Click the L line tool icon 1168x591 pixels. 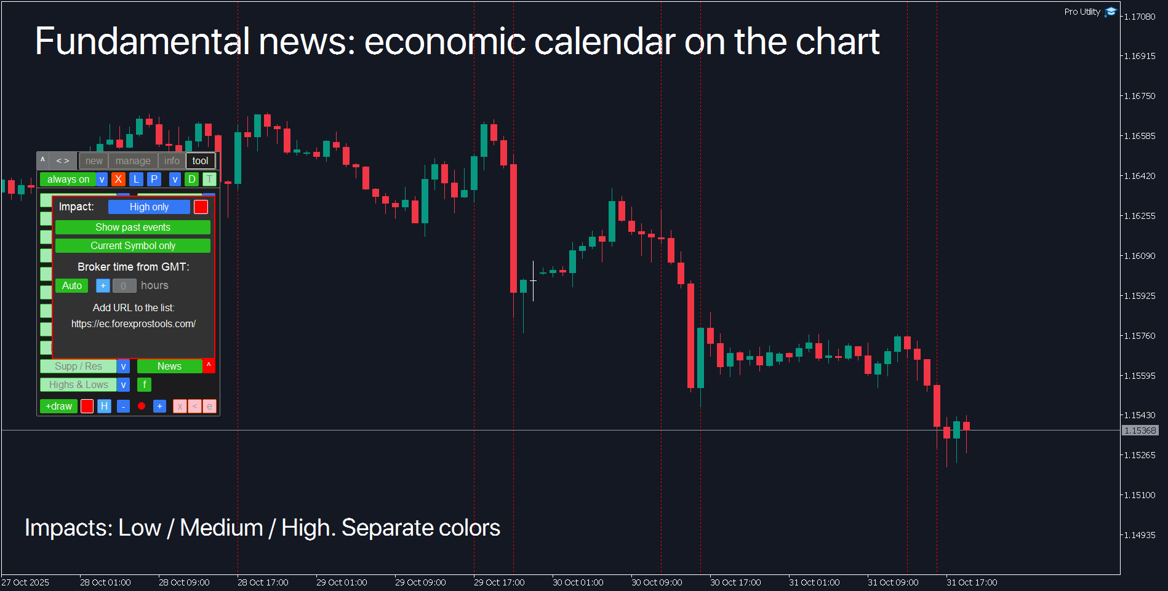click(x=135, y=179)
